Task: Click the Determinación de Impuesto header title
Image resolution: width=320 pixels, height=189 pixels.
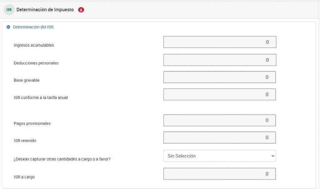Action: pos(45,10)
